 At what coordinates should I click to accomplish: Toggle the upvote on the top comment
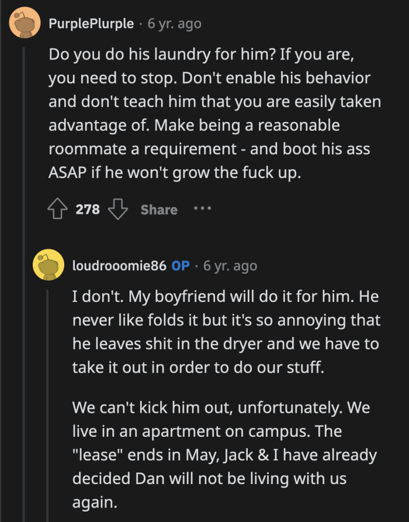(x=57, y=209)
